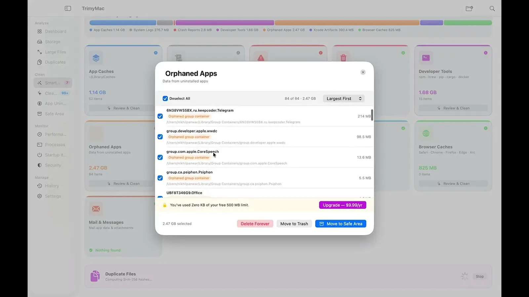Click Move to Trash button
The image size is (529, 297).
[x=294, y=224]
